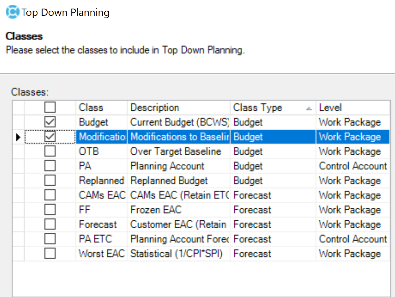Uncheck the Modifications class checkbox
Screen dimensions: 395x297
pos(50,136)
